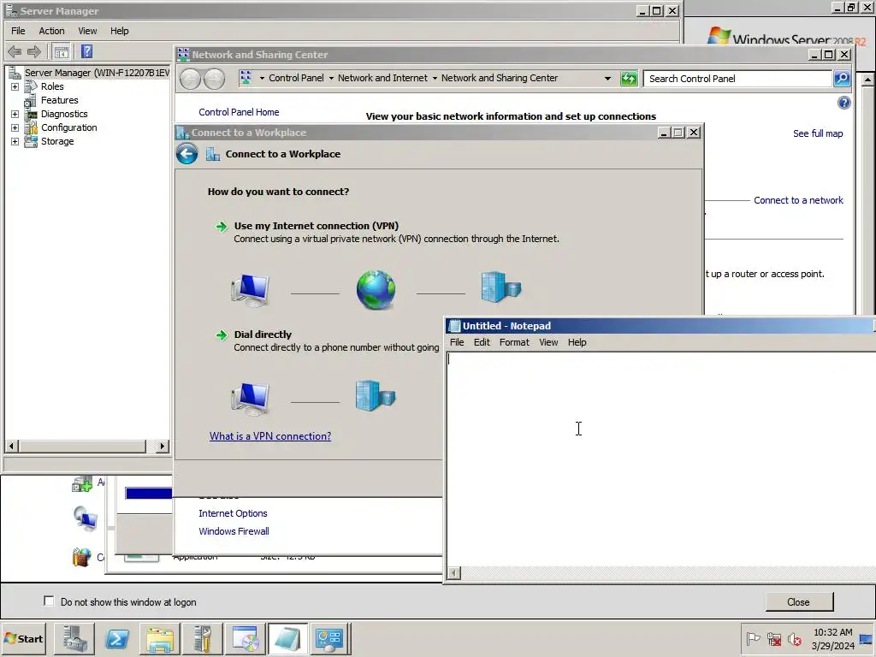The image size is (876, 657).
Task: Click the green arrow next to Use my Internet connection
Action: (222, 226)
